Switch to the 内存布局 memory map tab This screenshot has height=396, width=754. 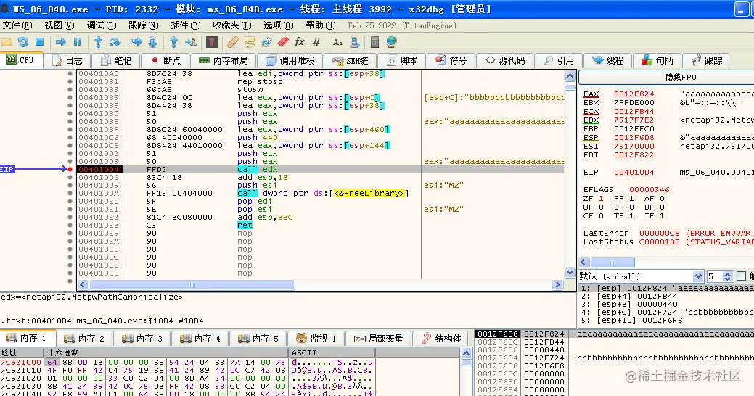pos(224,60)
